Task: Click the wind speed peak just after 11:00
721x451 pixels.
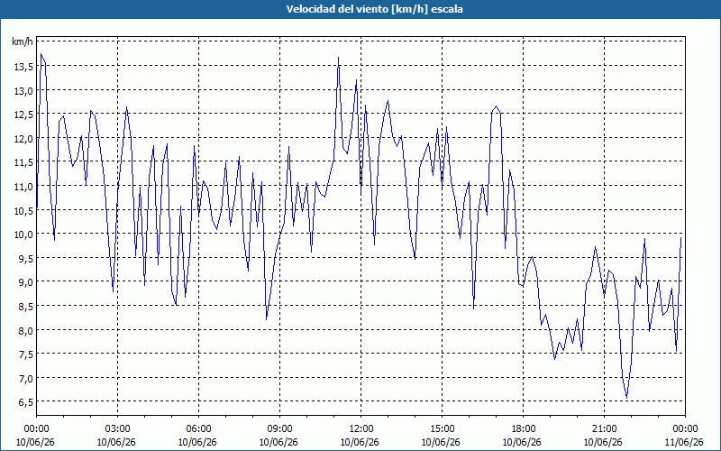Action: [339, 58]
